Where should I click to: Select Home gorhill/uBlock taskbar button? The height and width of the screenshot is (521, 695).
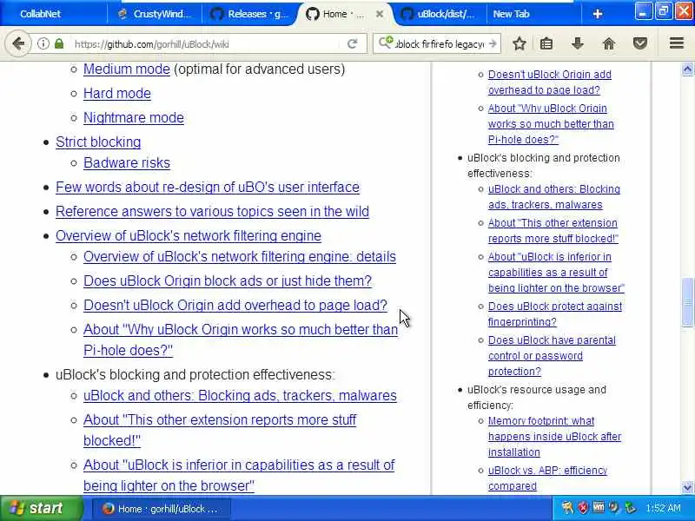[162, 509]
